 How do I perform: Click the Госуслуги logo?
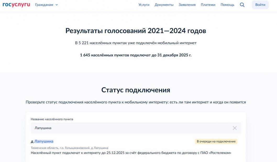tap(16, 5)
